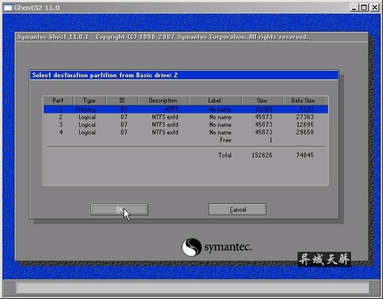This screenshot has height=299, width=383.
Task: Click the Symantec logo
Action: click(217, 247)
